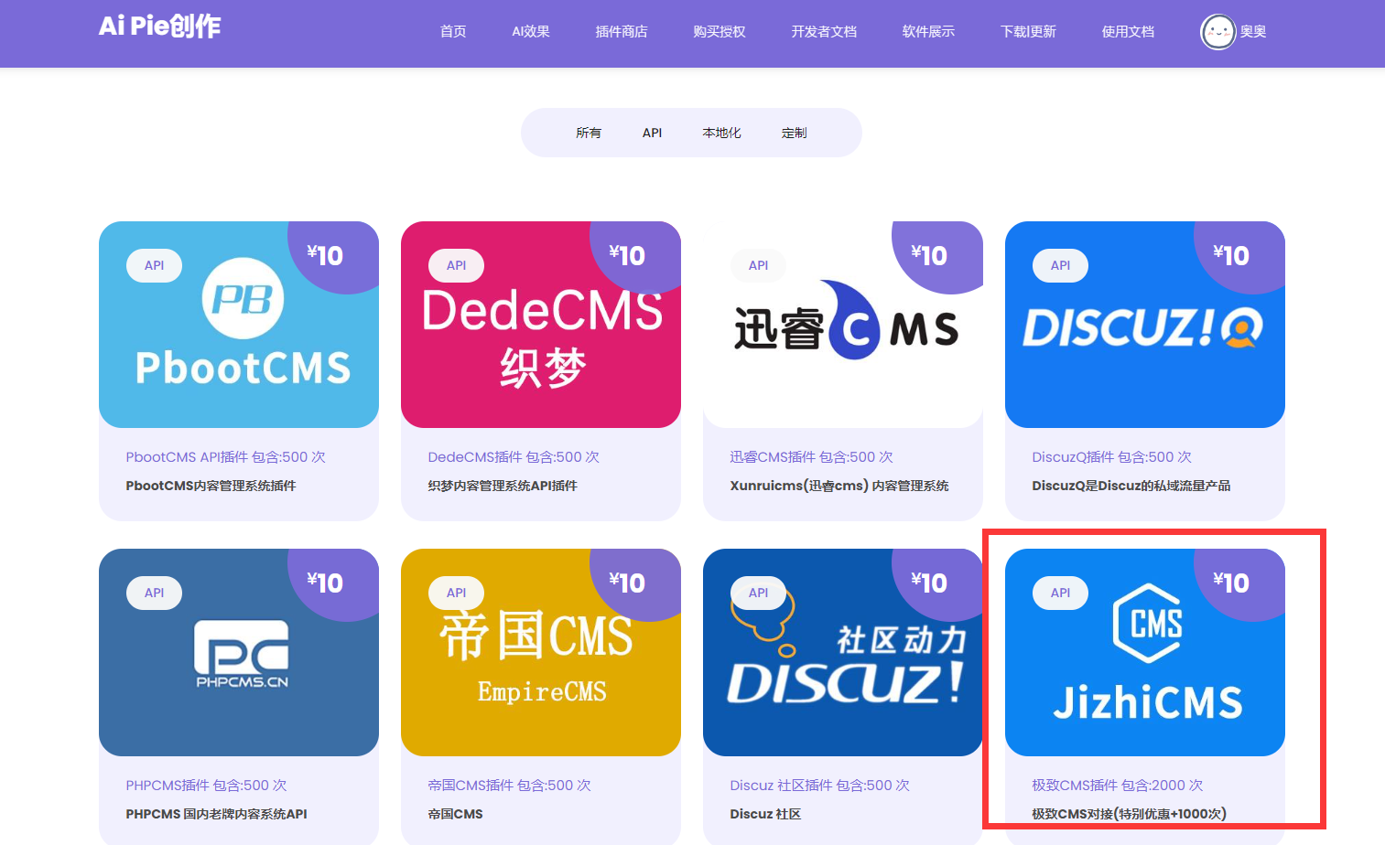Open the 下载|更新 navigation item
1385x845 pixels.
click(x=1028, y=32)
